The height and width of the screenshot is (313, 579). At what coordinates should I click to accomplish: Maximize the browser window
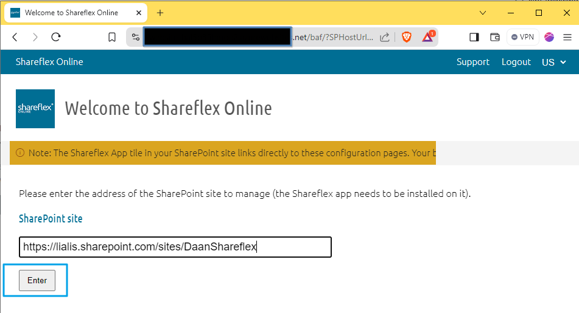click(539, 13)
